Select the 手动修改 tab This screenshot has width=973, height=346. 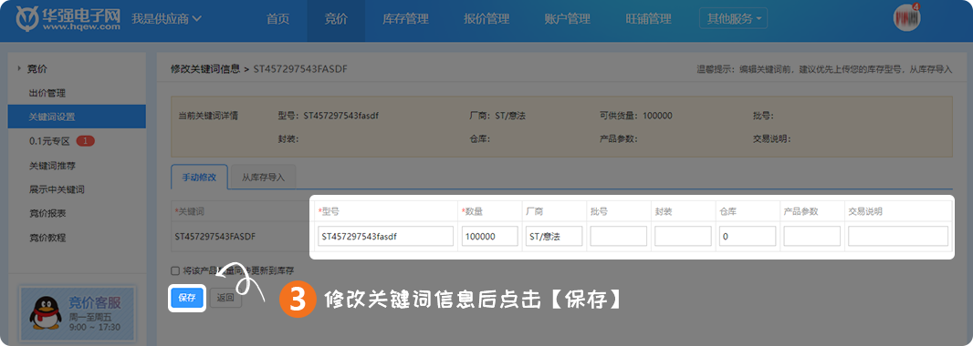(x=199, y=177)
